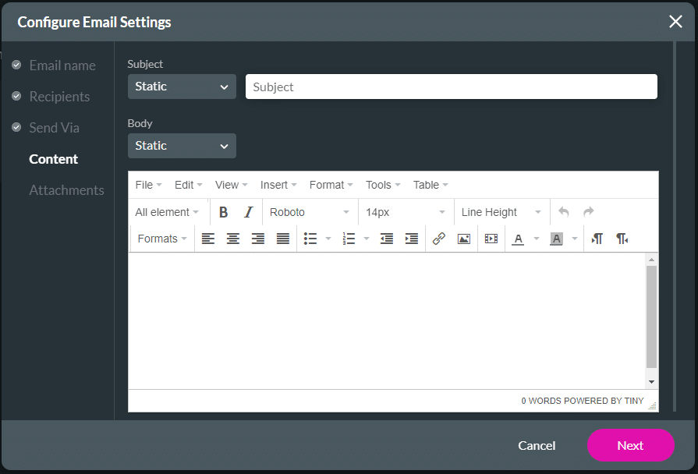Open the Subject type dropdown
The image size is (698, 474).
click(181, 87)
